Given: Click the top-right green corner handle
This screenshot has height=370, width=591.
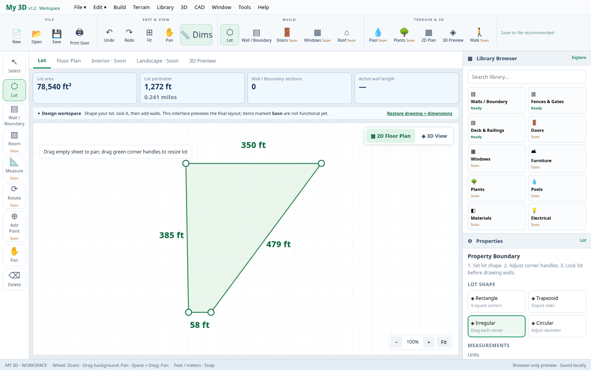Looking at the screenshot, I should coord(322,163).
